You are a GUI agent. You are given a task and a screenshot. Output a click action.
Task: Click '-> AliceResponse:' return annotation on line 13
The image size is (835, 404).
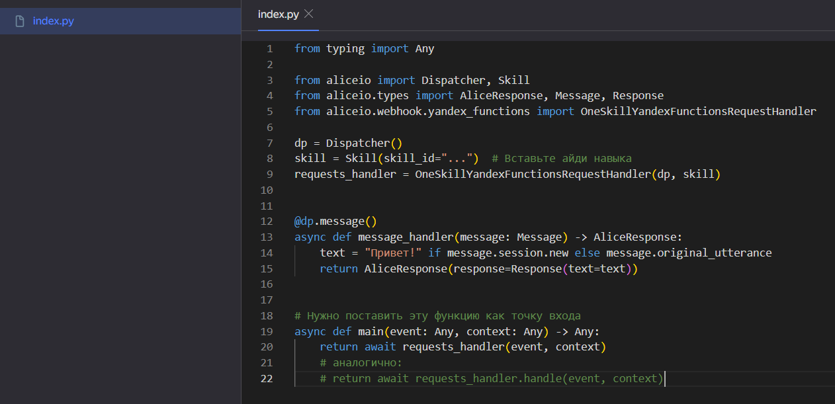pyautogui.click(x=629, y=237)
